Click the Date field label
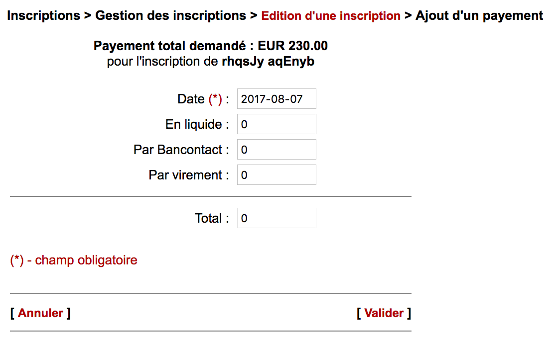This screenshot has width=551, height=337. tap(191, 99)
